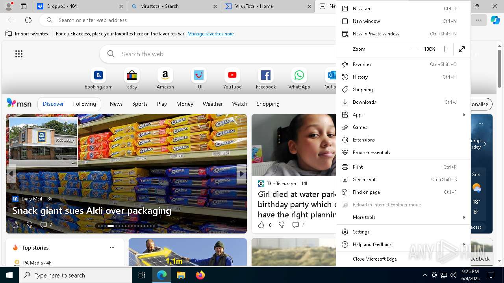Decrease zoom with minus button
This screenshot has height=283, width=504.
pyautogui.click(x=414, y=49)
